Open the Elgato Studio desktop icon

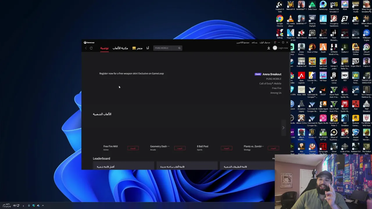click(323, 120)
